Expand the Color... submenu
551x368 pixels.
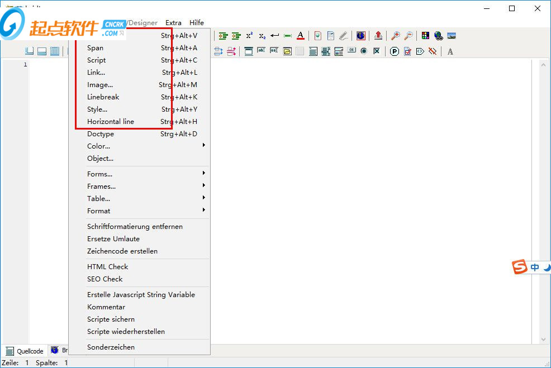tap(140, 146)
